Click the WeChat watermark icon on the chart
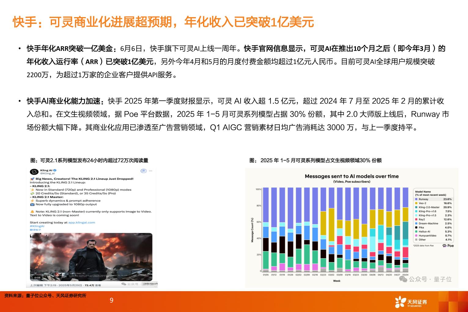 pos(403,279)
